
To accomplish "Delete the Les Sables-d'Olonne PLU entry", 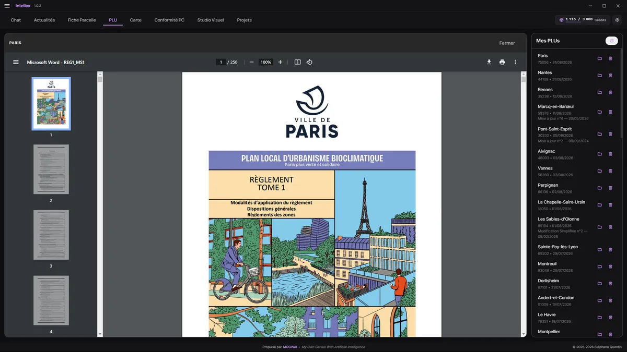I will [x=610, y=227].
